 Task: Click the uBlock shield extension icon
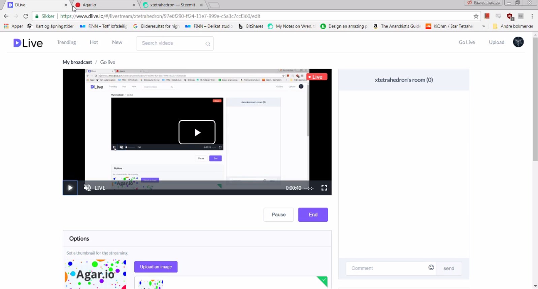(x=510, y=16)
